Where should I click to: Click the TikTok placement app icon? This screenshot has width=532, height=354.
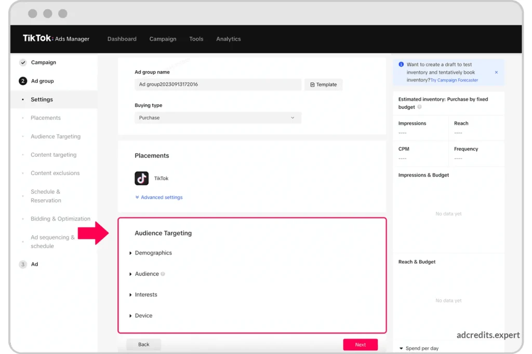pos(141,178)
